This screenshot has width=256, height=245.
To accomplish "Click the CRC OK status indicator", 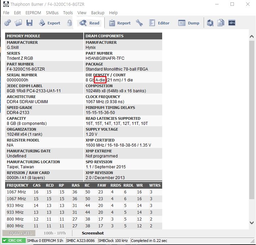I will [14, 241].
